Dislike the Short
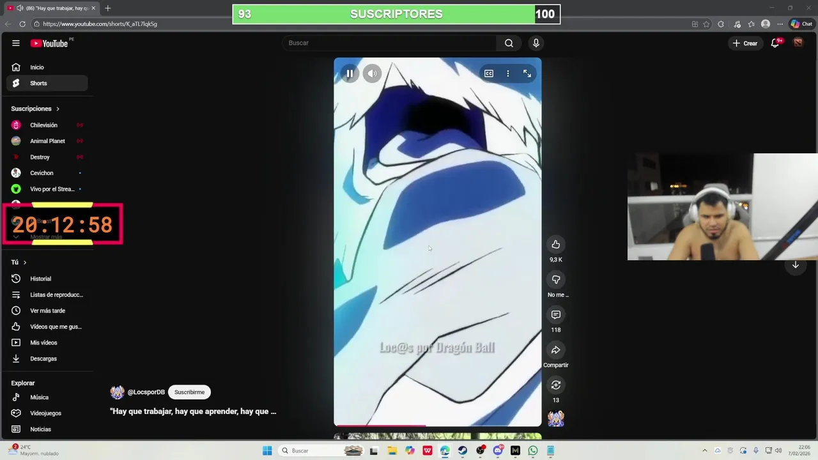 point(556,279)
